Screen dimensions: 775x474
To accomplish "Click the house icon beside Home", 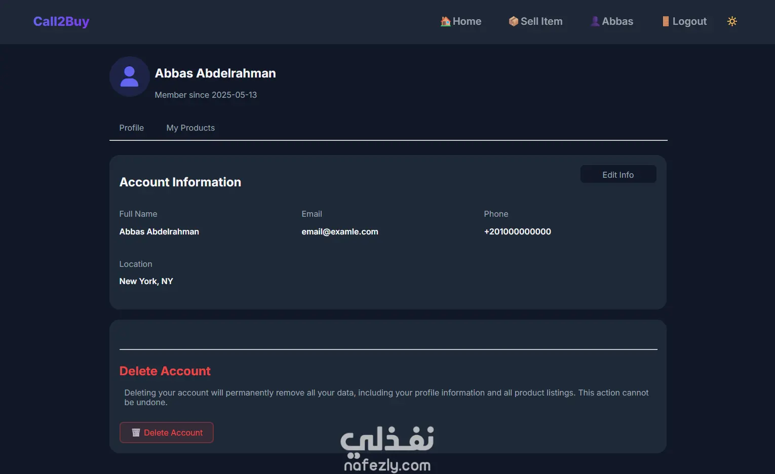I will (x=445, y=21).
